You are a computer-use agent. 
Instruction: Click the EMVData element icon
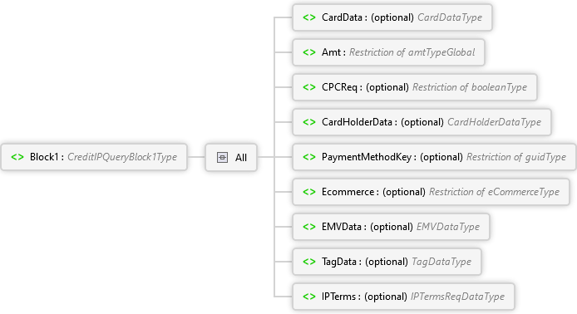coord(309,227)
